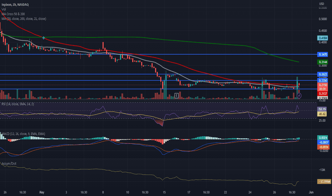Screen dimensions: 332x196
Task: Click the MA cross marker on green line
Action: pos(43,38)
